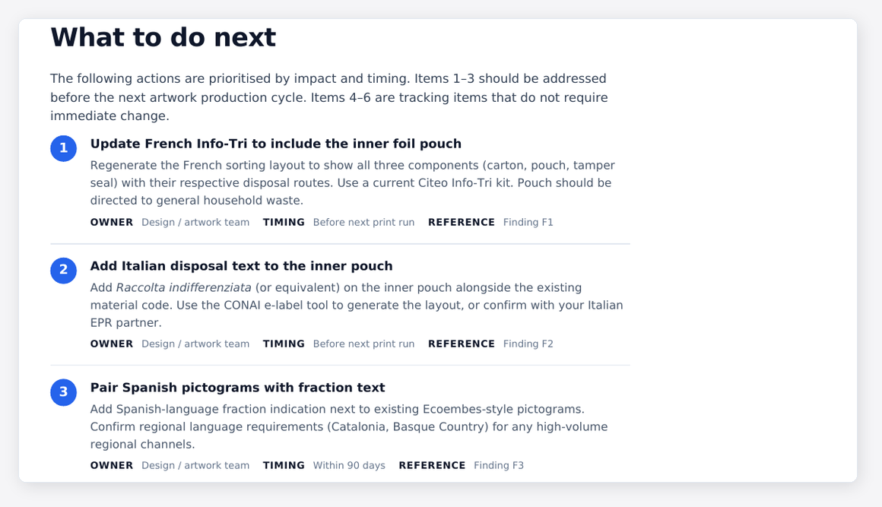Click the intro paragraph about prioritised actions
Image resolution: width=882 pixels, height=507 pixels.
tap(329, 97)
